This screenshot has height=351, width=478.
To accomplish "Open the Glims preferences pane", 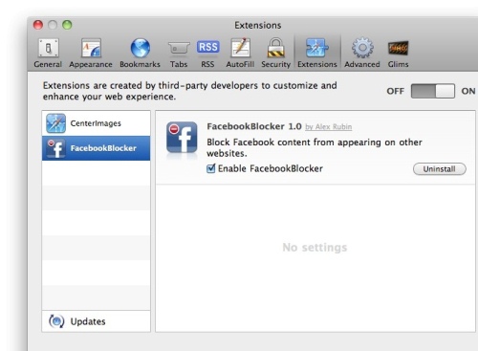I will pyautogui.click(x=398, y=54).
